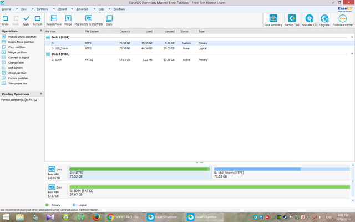Image resolution: width=355 pixels, height=222 pixels.
Task: Choose Explore partition operation
Action: 18,78
